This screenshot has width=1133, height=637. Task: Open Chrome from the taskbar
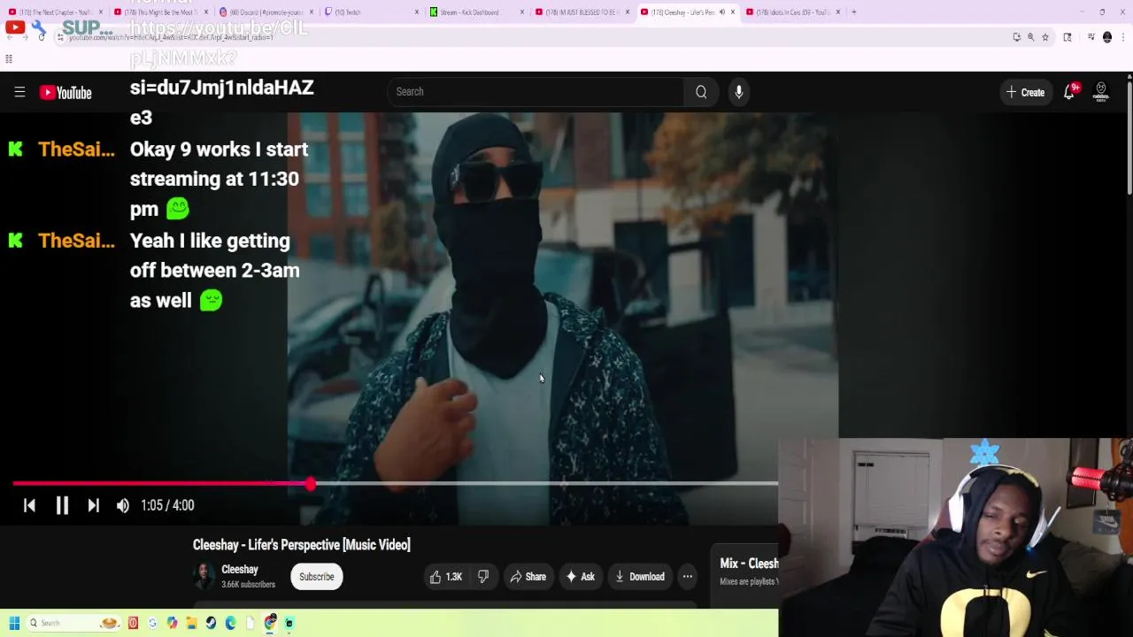(270, 623)
